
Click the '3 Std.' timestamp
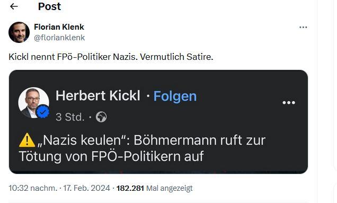[70, 117]
